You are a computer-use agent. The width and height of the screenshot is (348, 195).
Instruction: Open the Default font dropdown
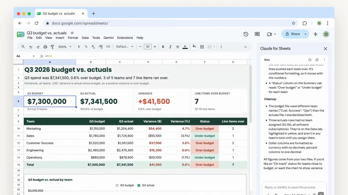(125, 47)
